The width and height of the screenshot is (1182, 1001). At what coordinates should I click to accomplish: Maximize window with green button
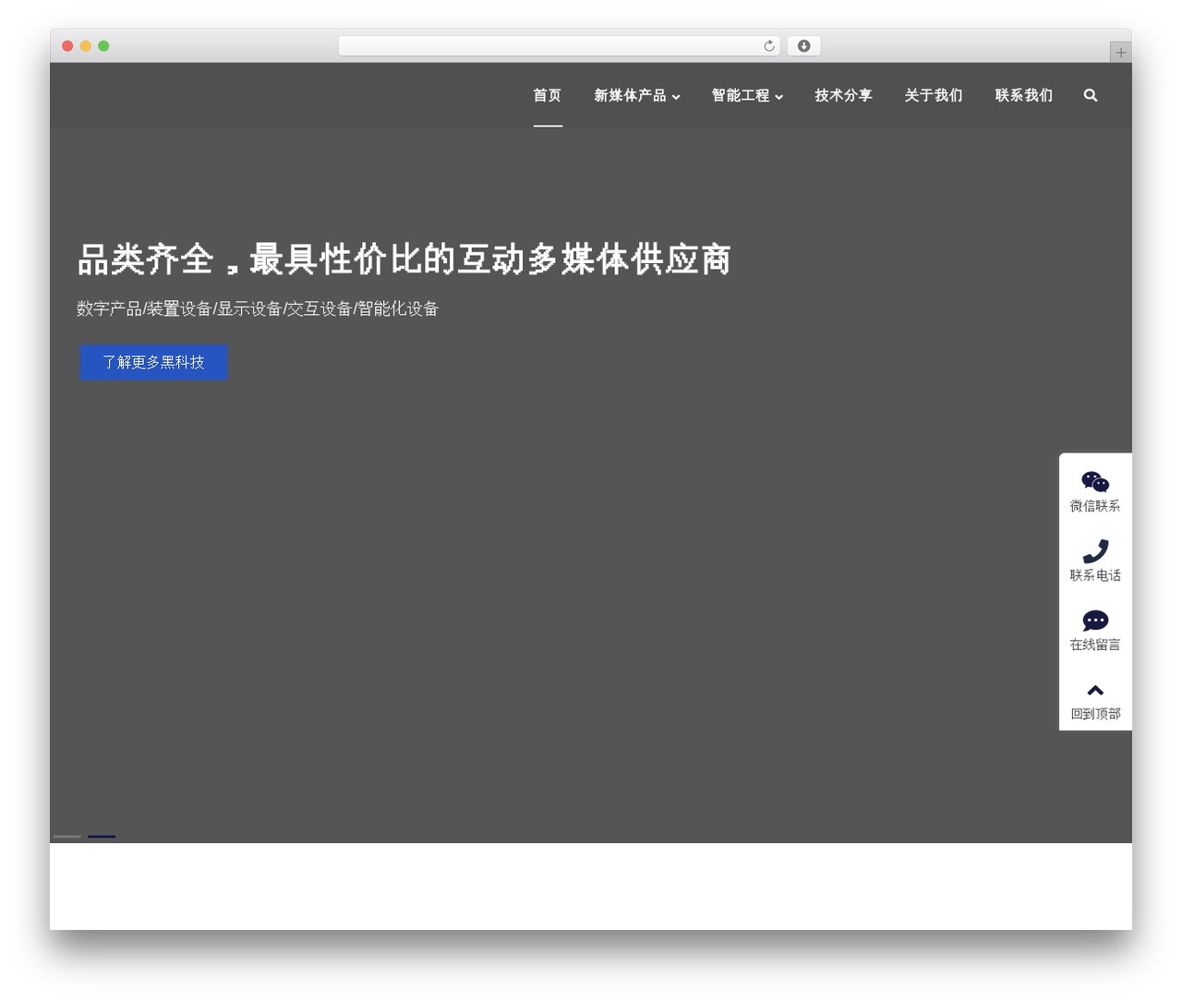103,46
